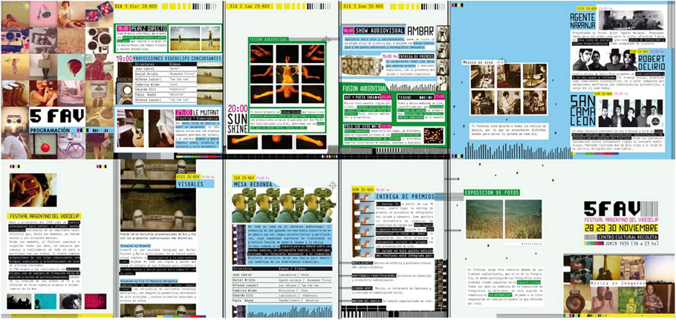
Task: Click the SAN CAMALEON title
Action: click(583, 111)
